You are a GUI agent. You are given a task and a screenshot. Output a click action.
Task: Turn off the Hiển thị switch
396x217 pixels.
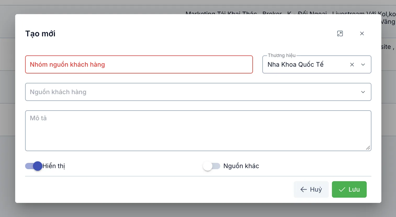point(34,166)
